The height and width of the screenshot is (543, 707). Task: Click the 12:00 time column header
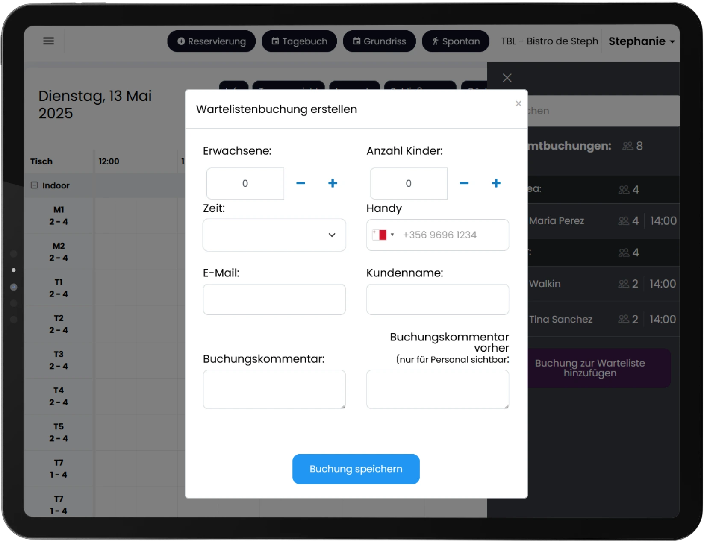click(x=109, y=161)
